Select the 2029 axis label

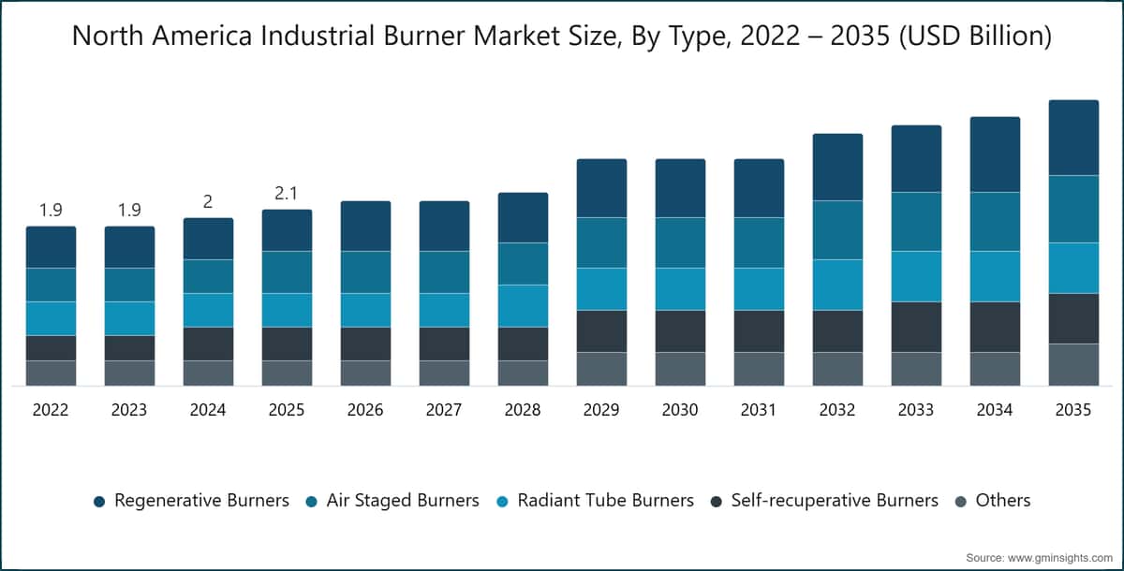(601, 411)
